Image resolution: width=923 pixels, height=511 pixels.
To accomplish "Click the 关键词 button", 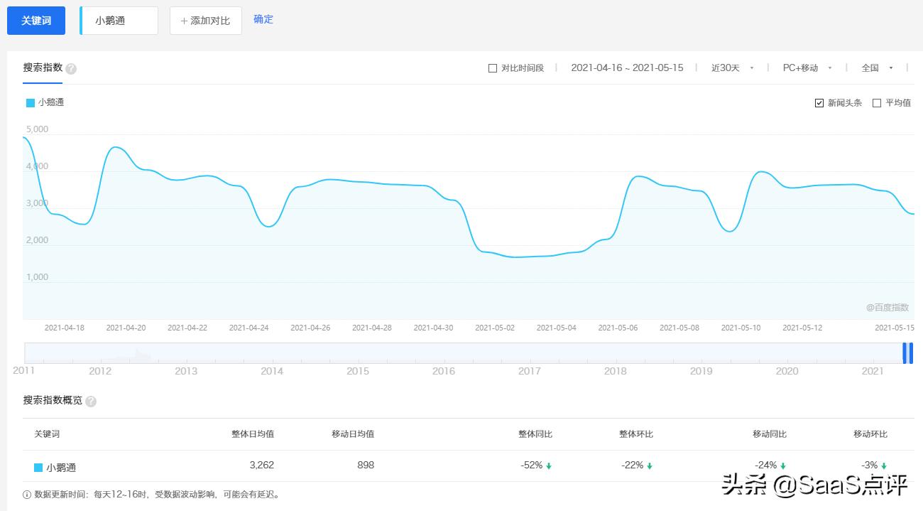I will [36, 21].
